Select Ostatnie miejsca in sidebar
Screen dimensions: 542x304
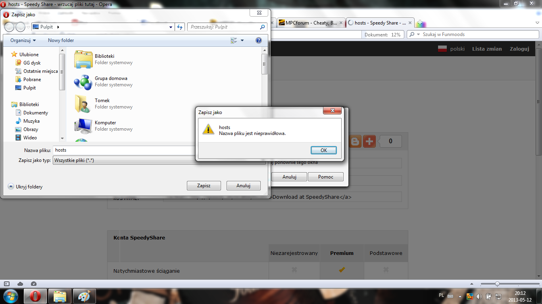point(40,71)
